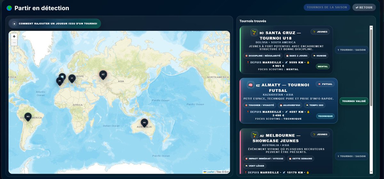Click the 3 490 € cost text

point(278,116)
